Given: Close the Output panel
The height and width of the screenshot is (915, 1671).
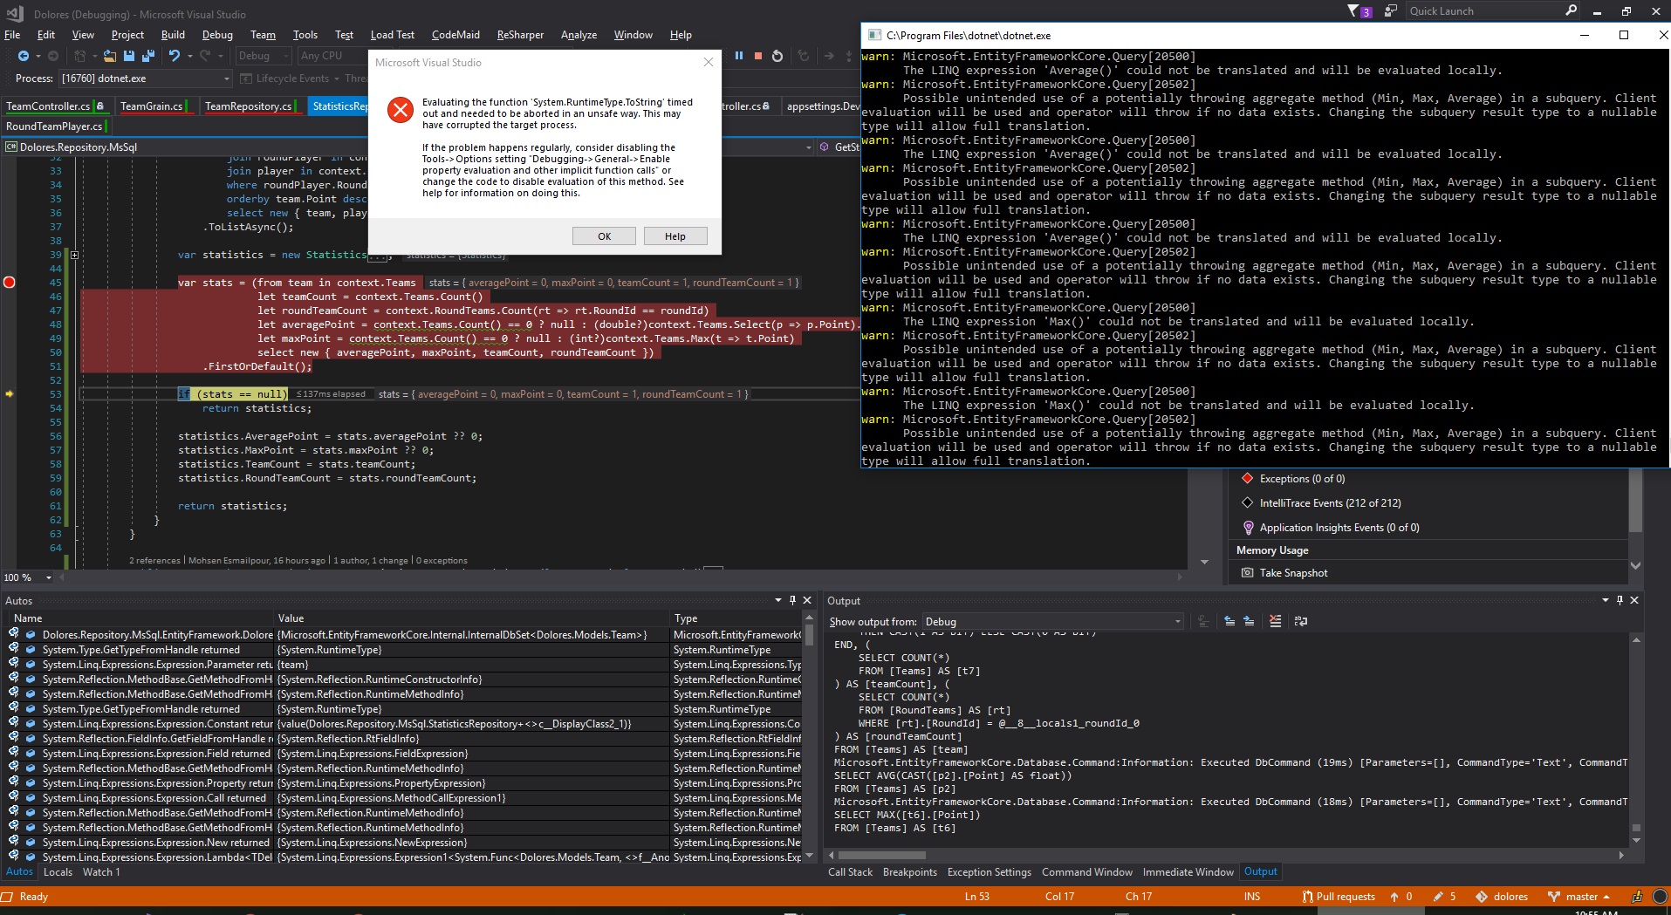Looking at the screenshot, I should 1634,600.
